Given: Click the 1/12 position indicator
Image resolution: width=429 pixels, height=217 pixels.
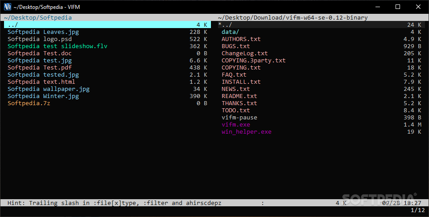Looking at the screenshot, I should pos(417,210).
